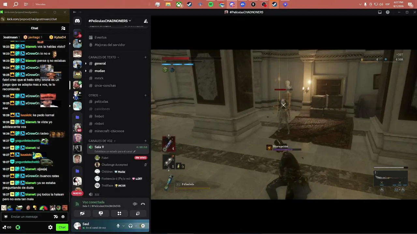
Task: Watch Fabri's stream via EN VIVO badge
Action: (141, 158)
